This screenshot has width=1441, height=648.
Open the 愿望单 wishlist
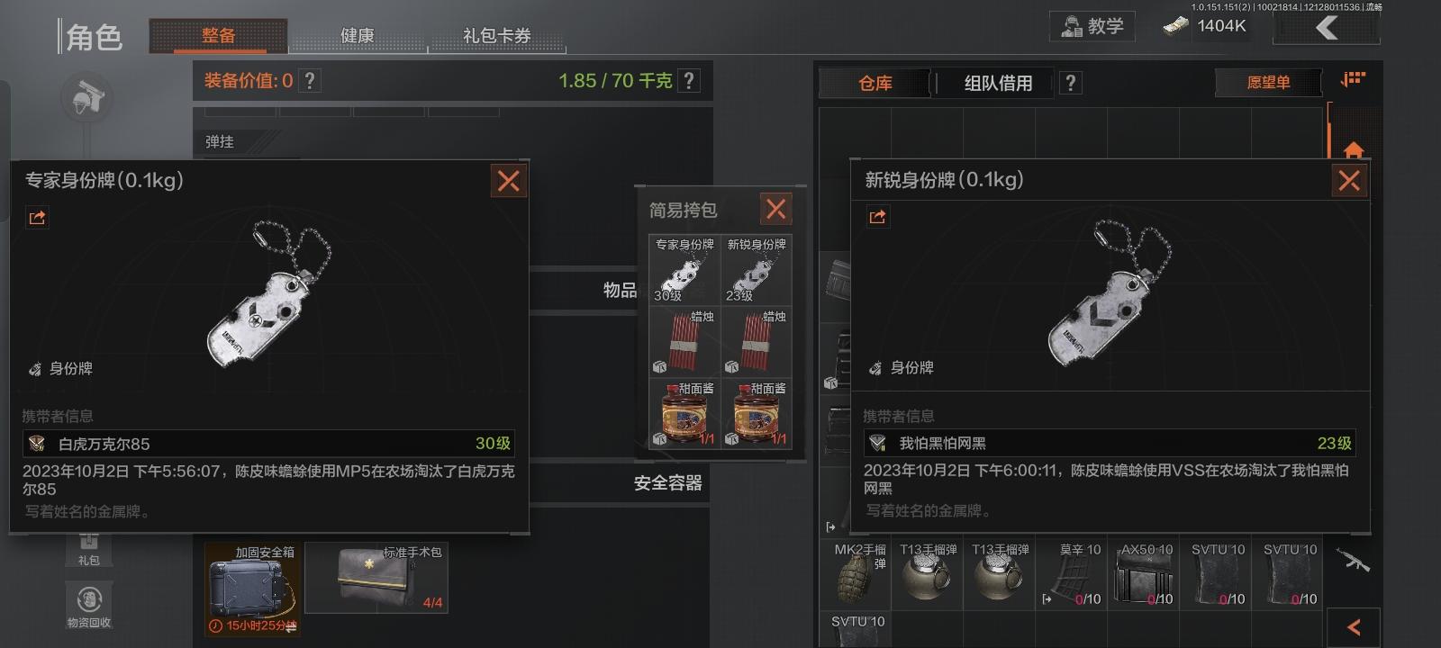[1268, 83]
